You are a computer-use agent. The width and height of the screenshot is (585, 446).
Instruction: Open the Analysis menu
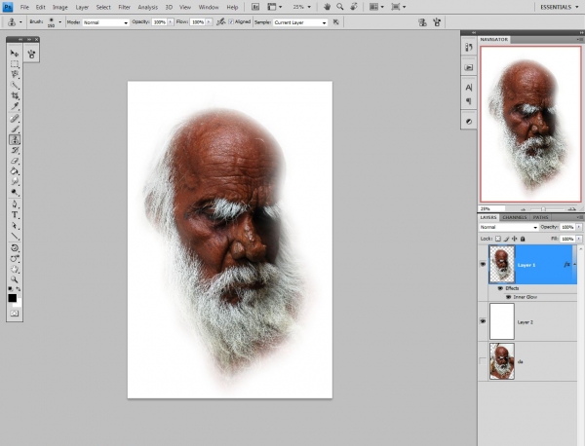click(x=148, y=7)
